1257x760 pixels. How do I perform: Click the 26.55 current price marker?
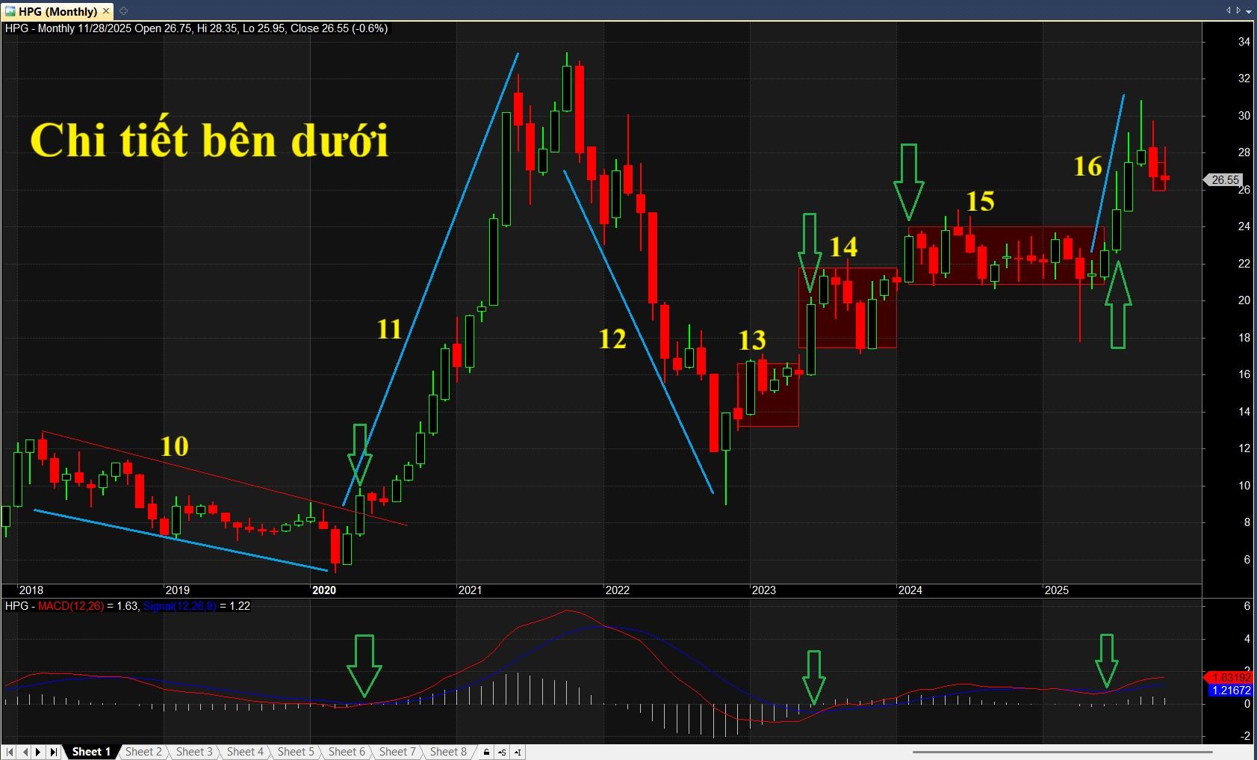(1225, 180)
